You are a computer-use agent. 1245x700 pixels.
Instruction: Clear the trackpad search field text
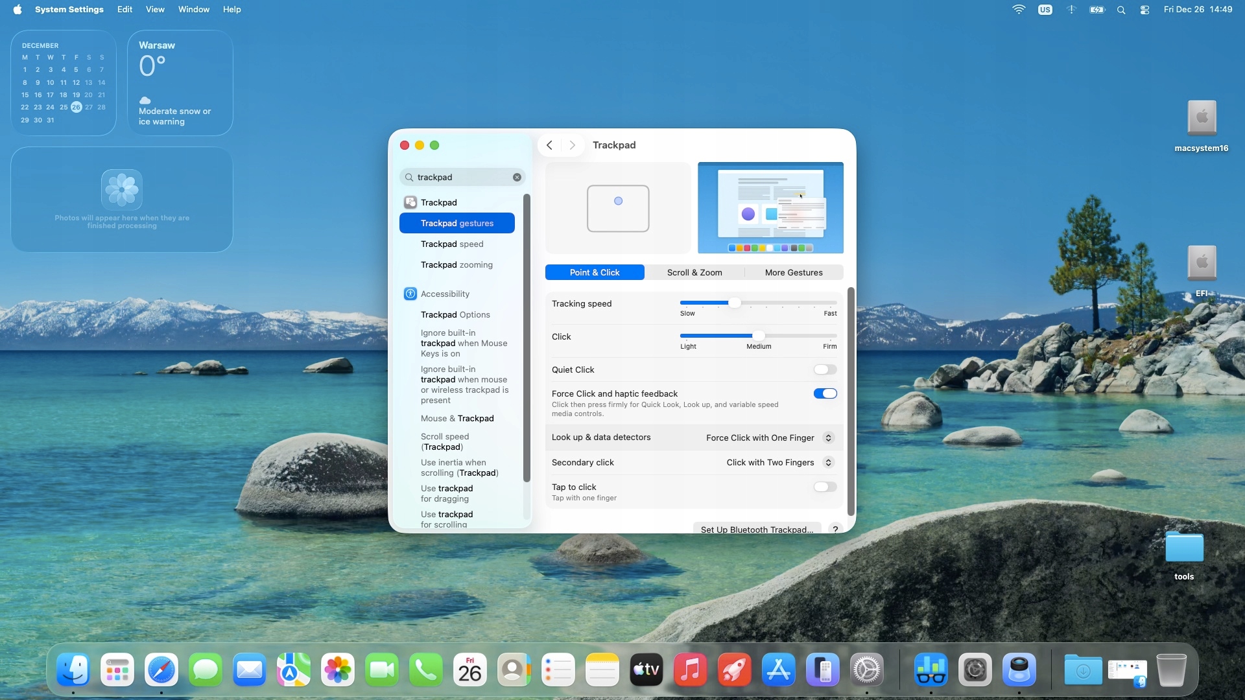517,177
